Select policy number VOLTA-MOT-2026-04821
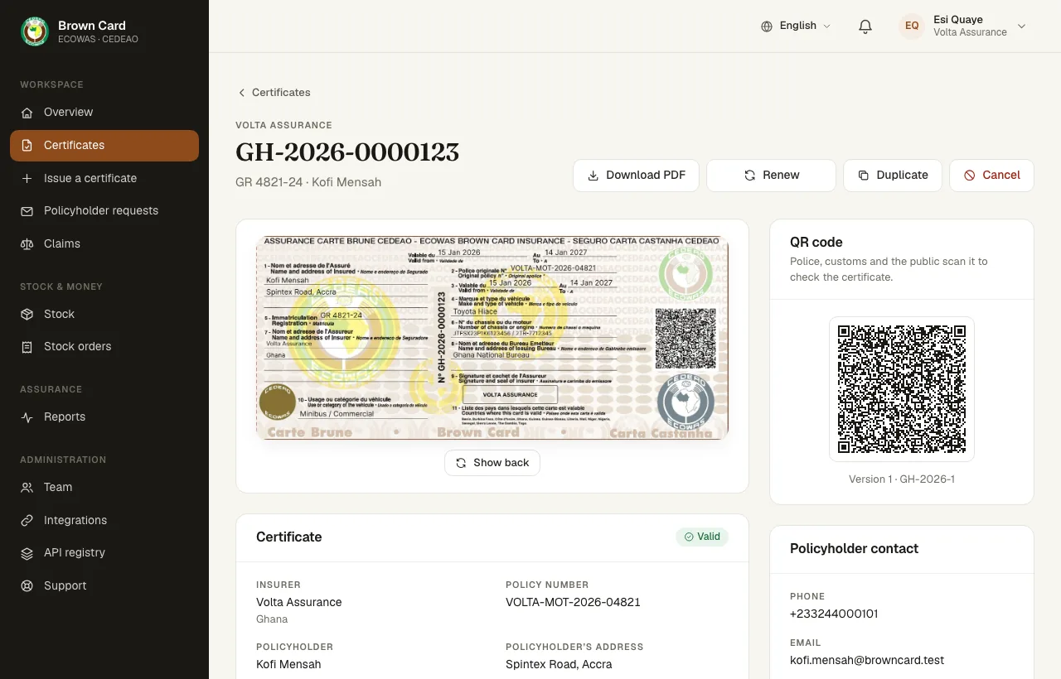The width and height of the screenshot is (1061, 679). pyautogui.click(x=573, y=603)
